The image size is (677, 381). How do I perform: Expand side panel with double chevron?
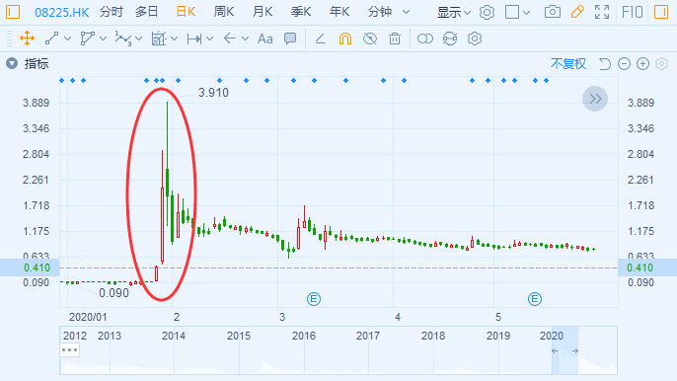tap(595, 99)
